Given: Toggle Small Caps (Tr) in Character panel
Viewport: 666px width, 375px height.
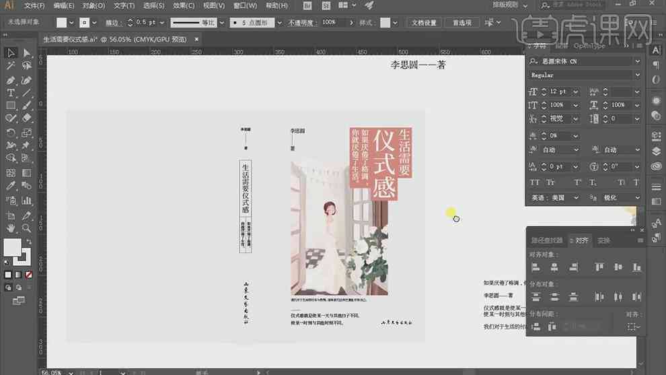Looking at the screenshot, I should (550, 182).
